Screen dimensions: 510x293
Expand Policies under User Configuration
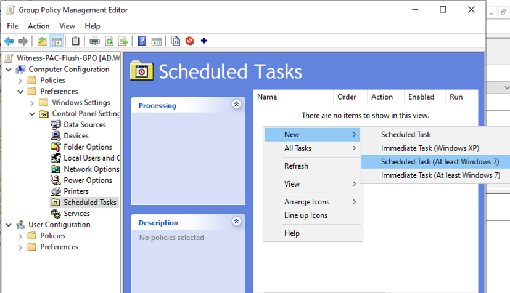tap(20, 236)
